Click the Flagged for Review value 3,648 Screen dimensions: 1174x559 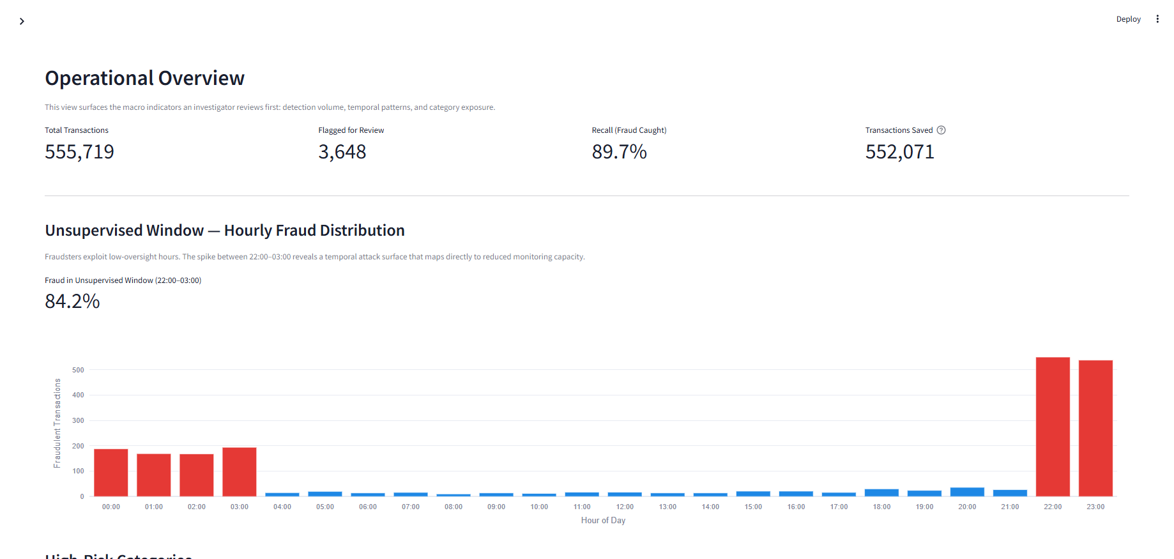pos(342,152)
